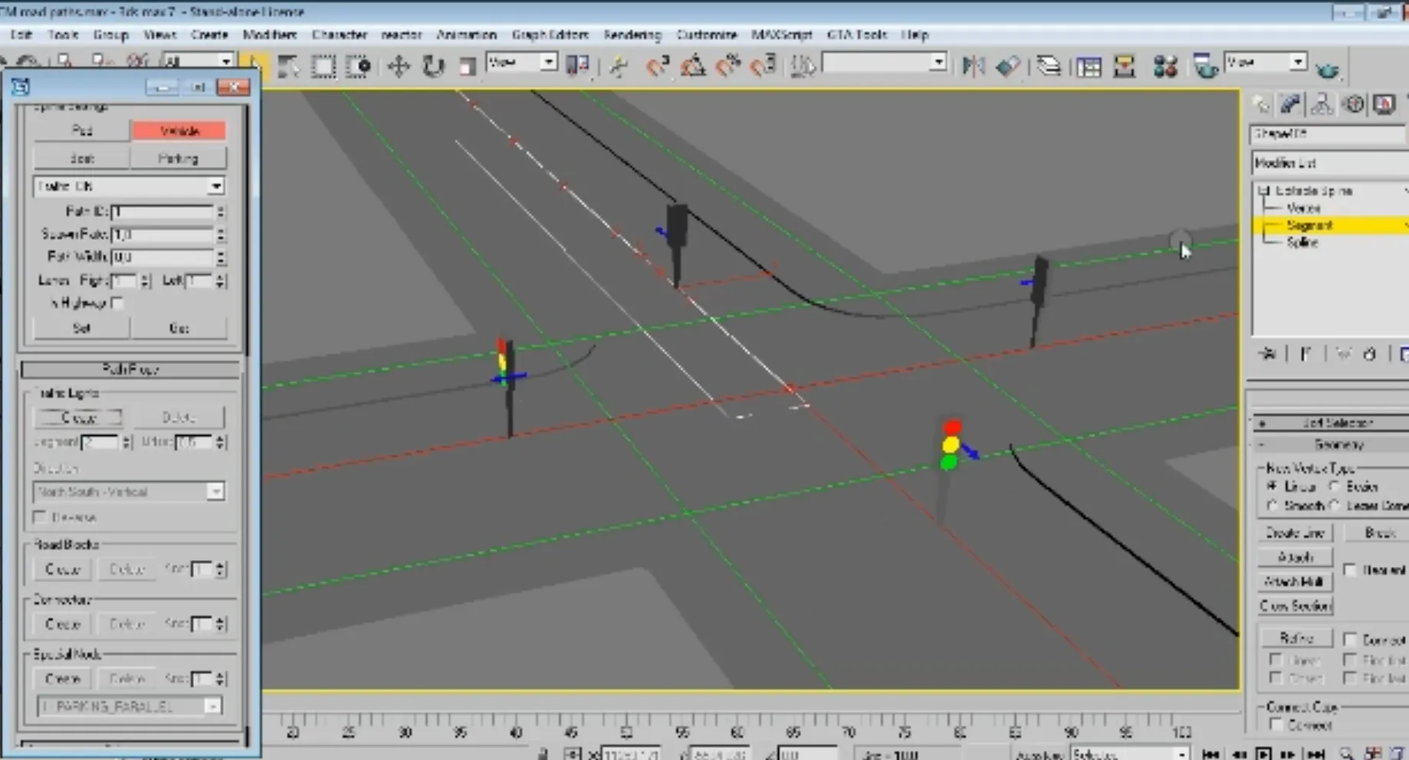
Task: Open the Traffic type dropdown
Action: pyautogui.click(x=215, y=186)
